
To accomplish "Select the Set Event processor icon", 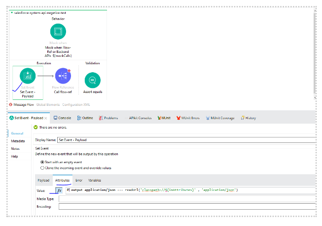I will (28, 76).
